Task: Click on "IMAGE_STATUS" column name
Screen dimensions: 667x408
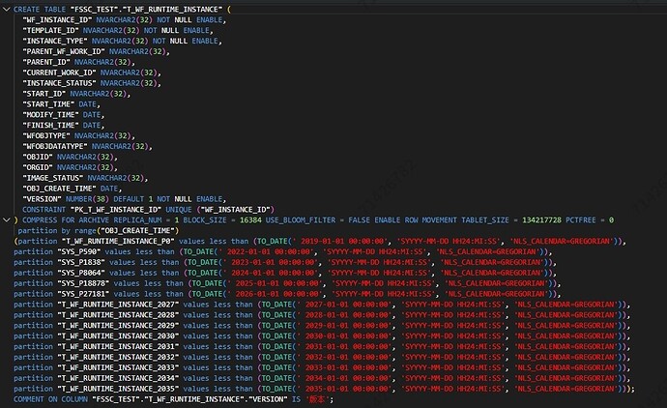Action: (54, 178)
